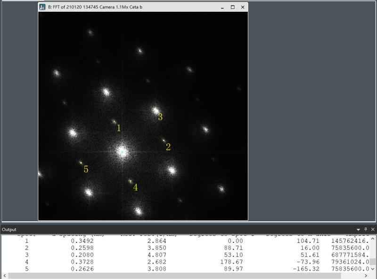Open the Output panel window position dropdown

pos(359,230)
